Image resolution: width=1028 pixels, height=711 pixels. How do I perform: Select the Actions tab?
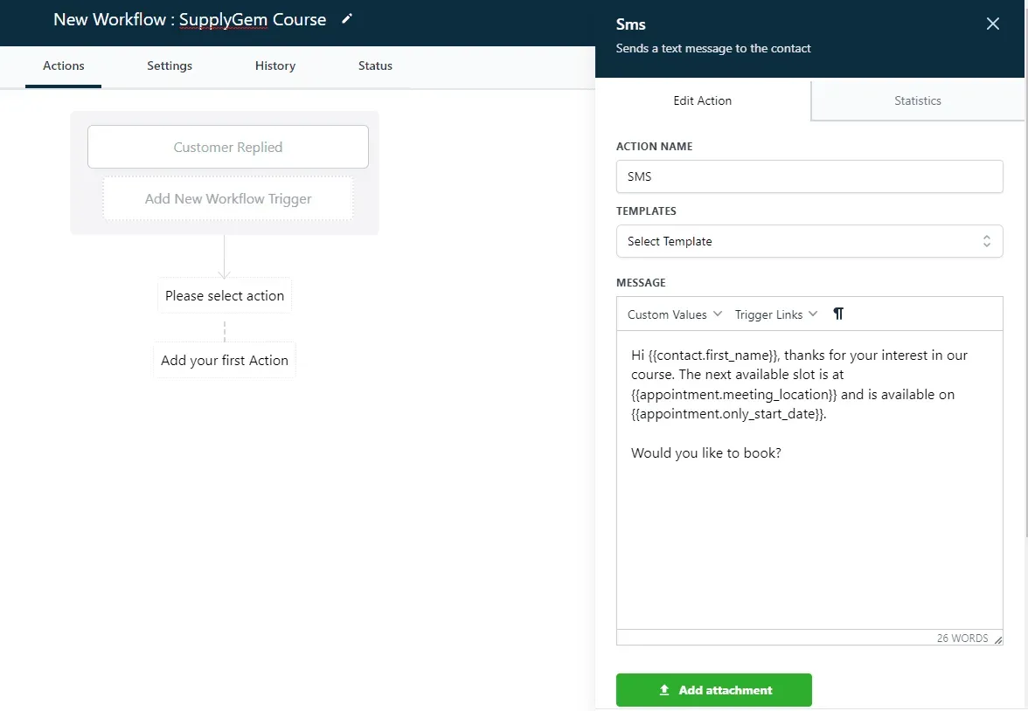(x=64, y=66)
